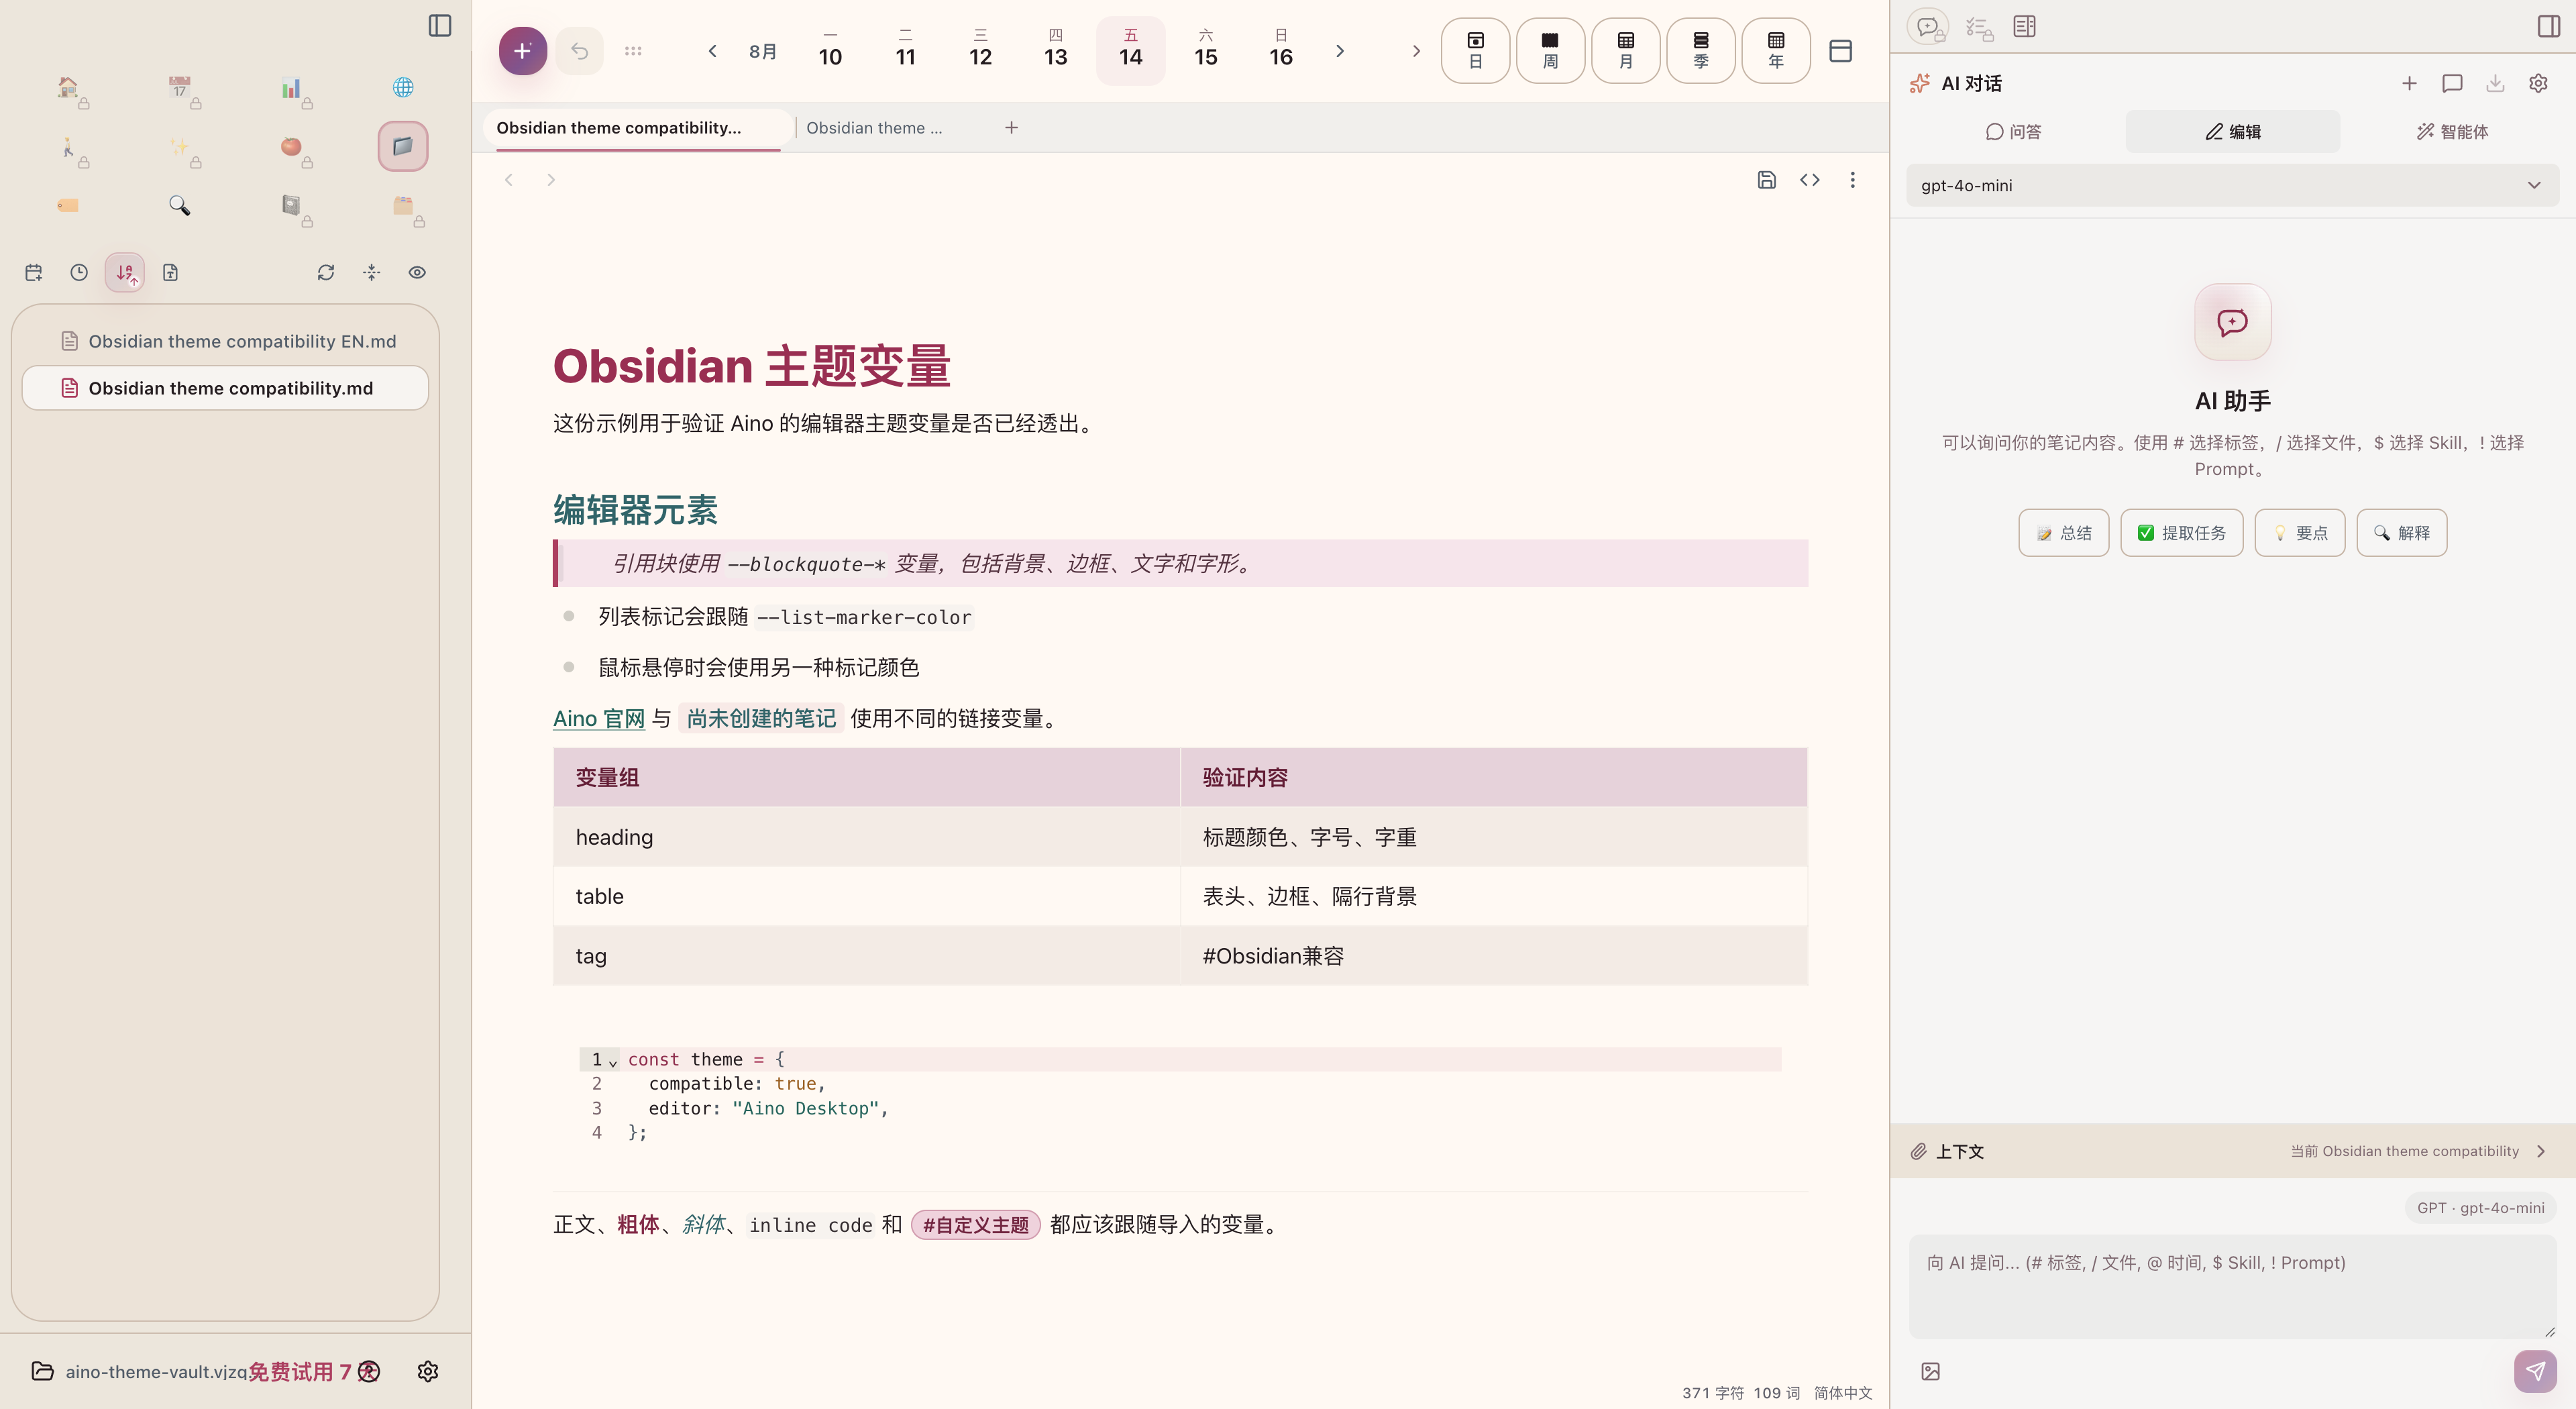Image resolution: width=2576 pixels, height=1409 pixels.
Task: Collapse all items with the collapse icon
Action: (x=372, y=272)
